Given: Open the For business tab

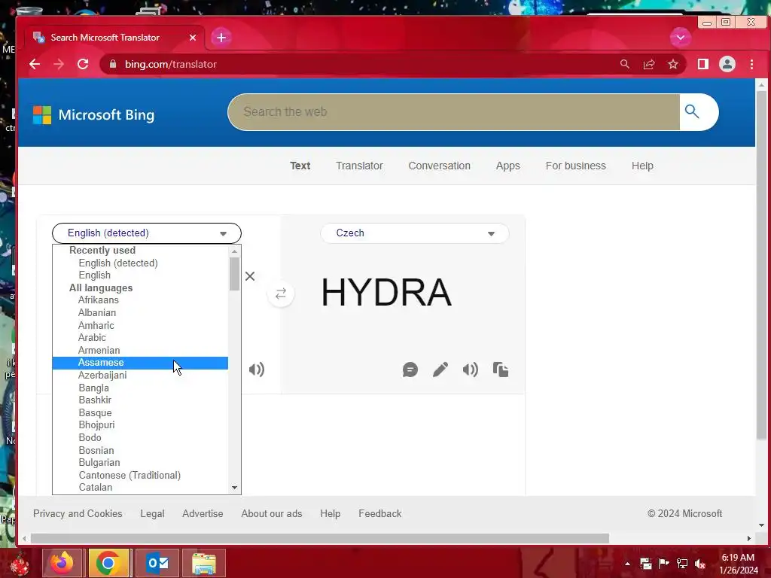Looking at the screenshot, I should 576,166.
